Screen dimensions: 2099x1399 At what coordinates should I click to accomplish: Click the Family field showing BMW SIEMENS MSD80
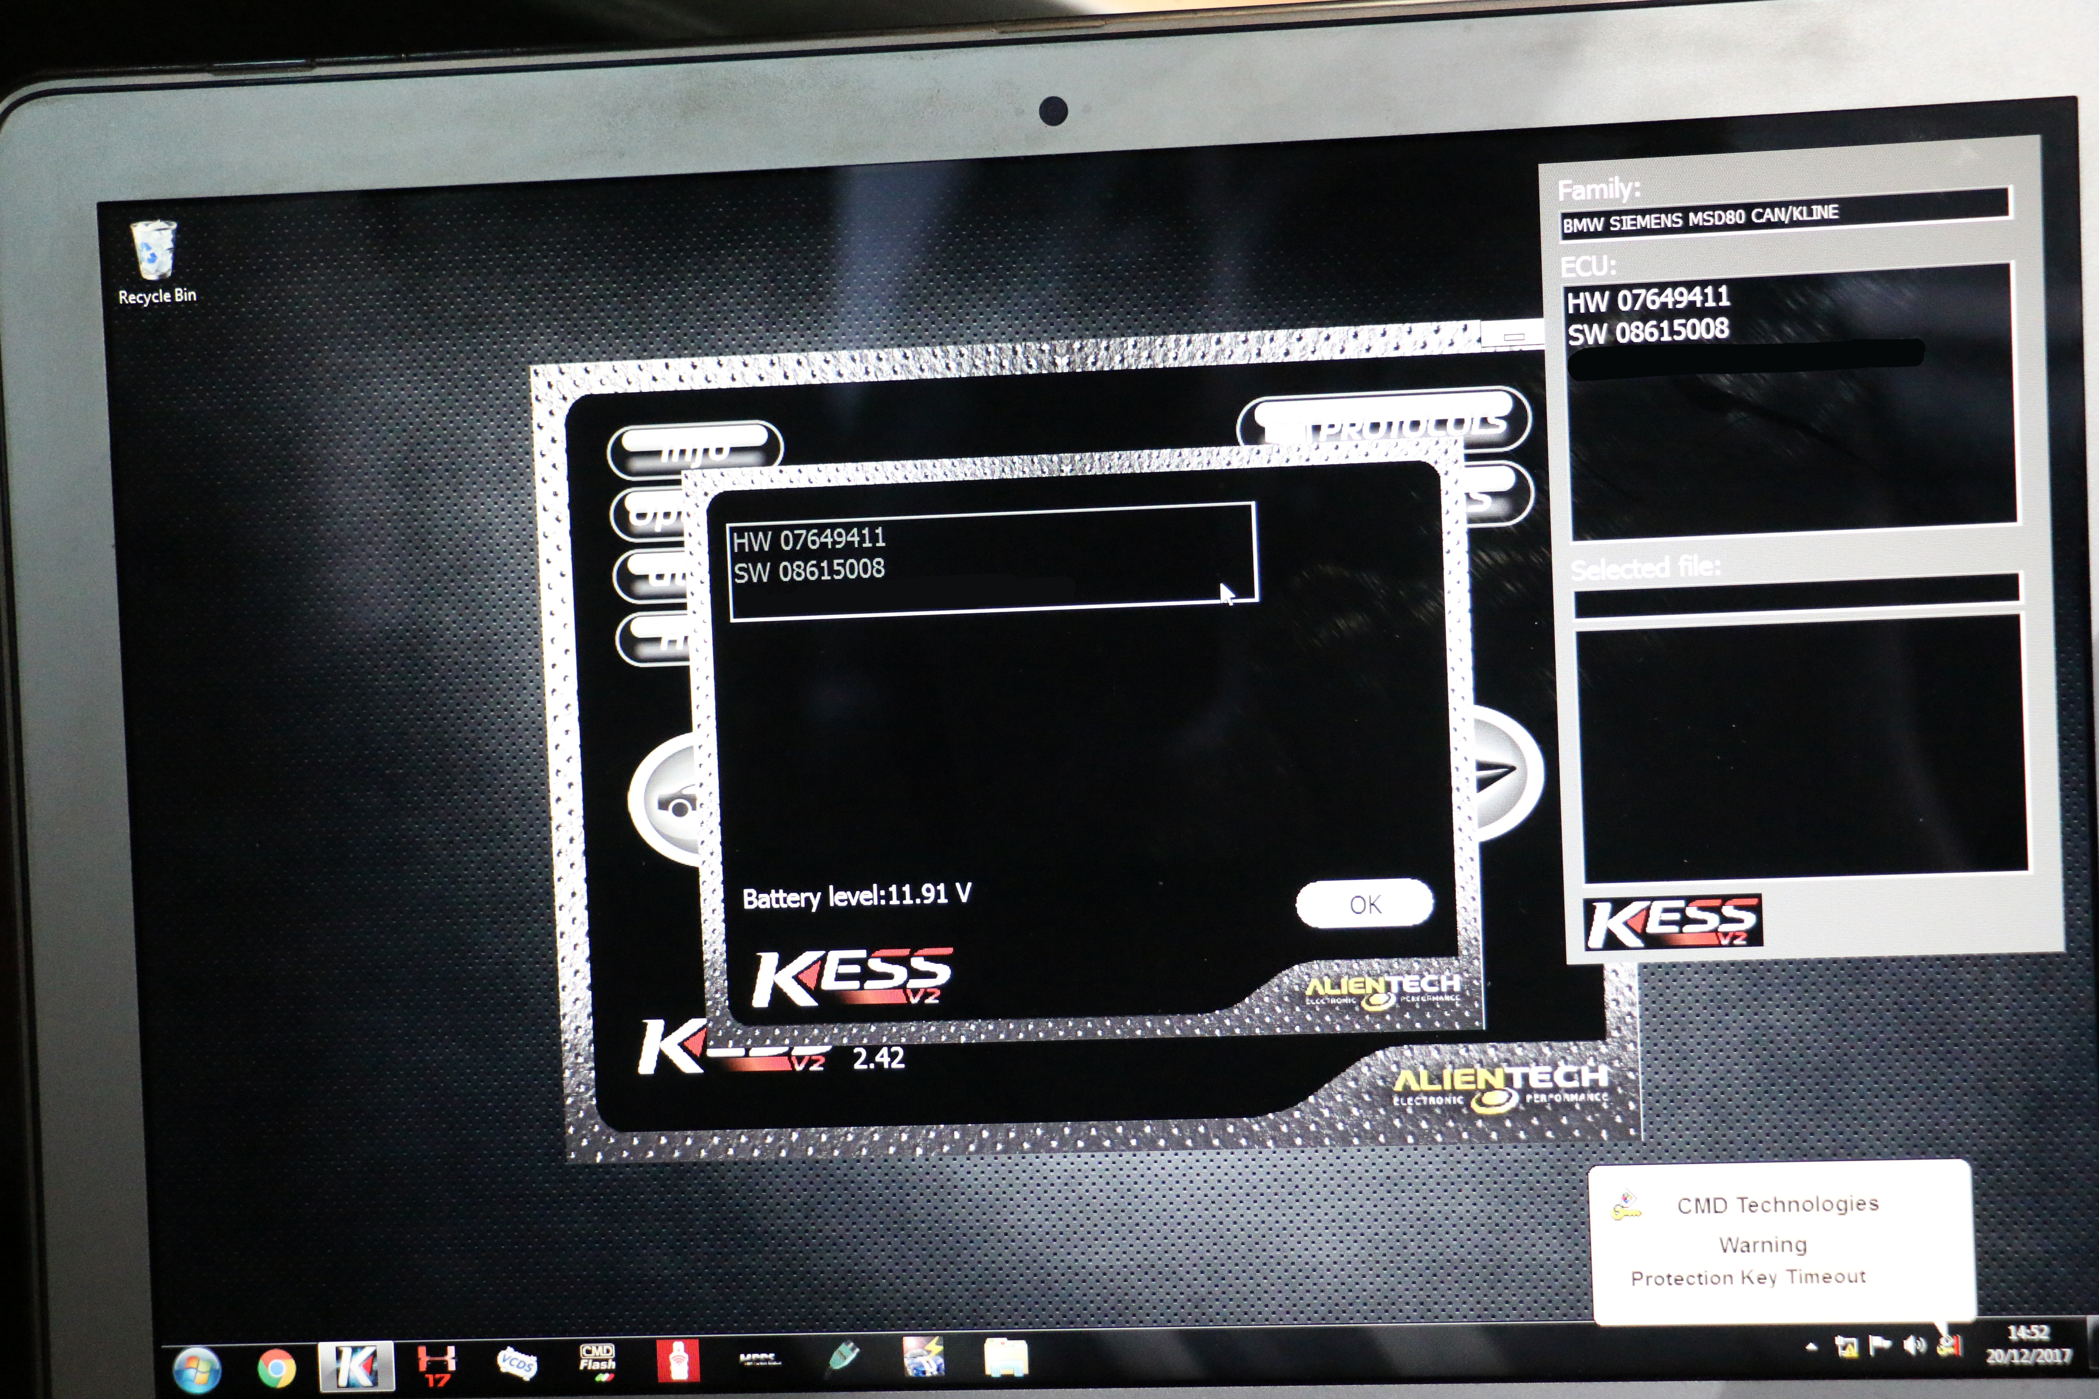point(1785,214)
